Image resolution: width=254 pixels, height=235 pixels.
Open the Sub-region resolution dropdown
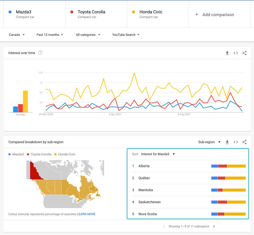pos(209,142)
